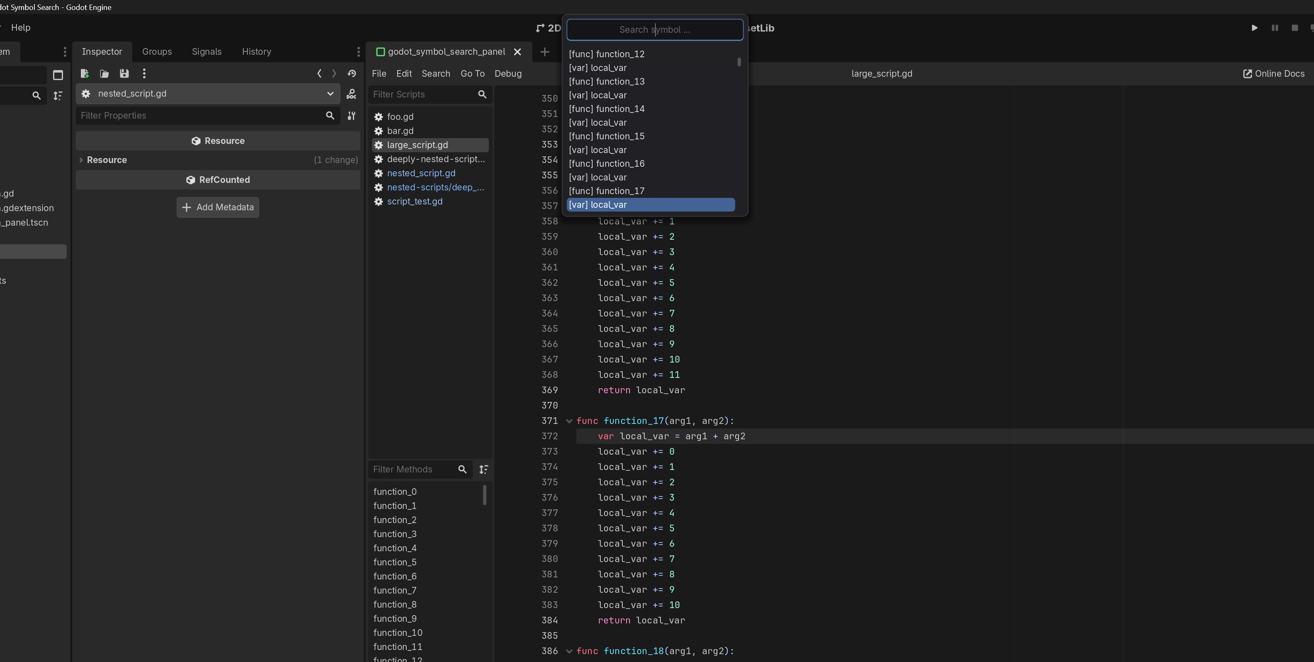Toggle alphabetical sorting of methods list
The width and height of the screenshot is (1314, 662).
pos(483,469)
